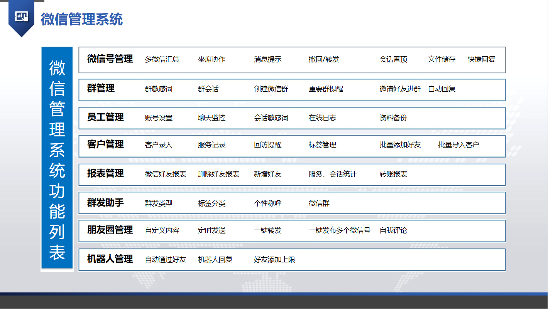The image size is (548, 309).
Task: Click the 自我评论 feature text
Action: 393,230
